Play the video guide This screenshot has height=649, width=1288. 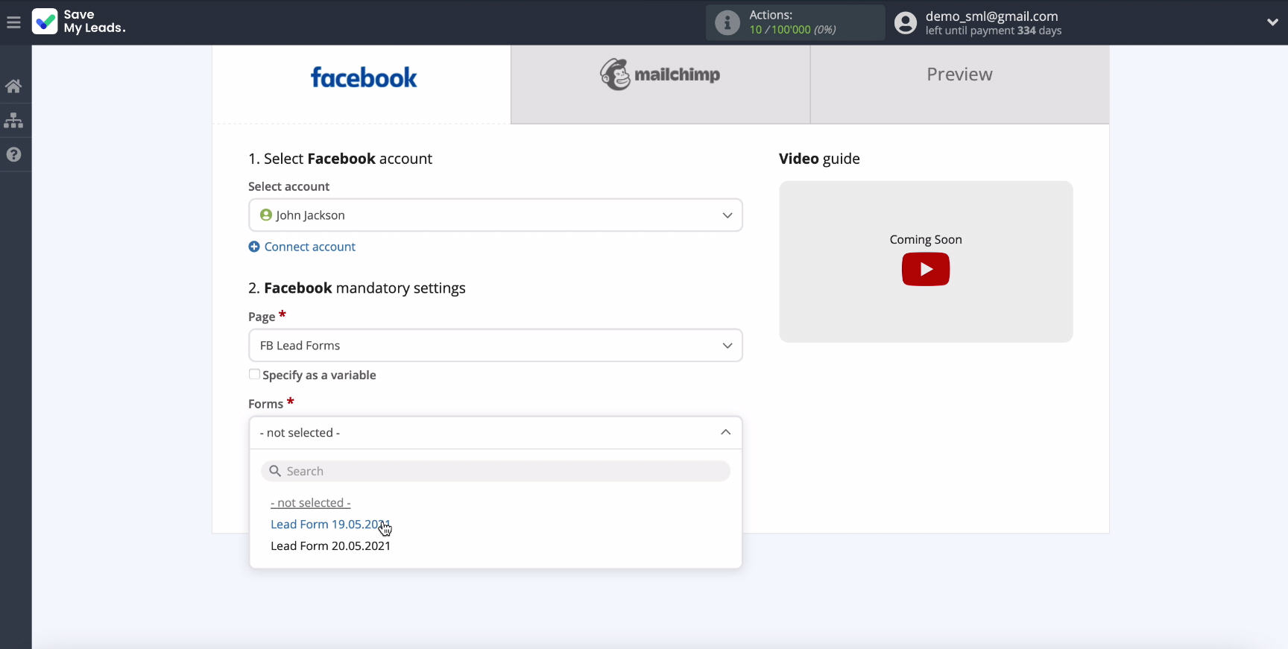coord(926,269)
